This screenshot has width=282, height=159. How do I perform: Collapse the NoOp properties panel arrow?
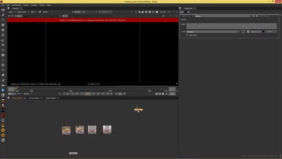(x=181, y=16)
